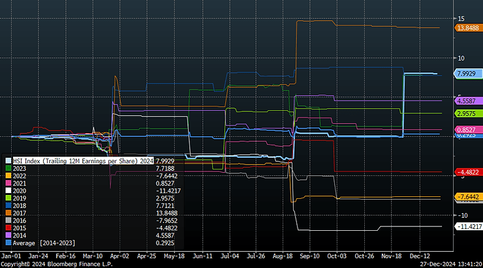Click the purple 2014 legend swatch
This screenshot has height=268, width=483.
click(8, 234)
